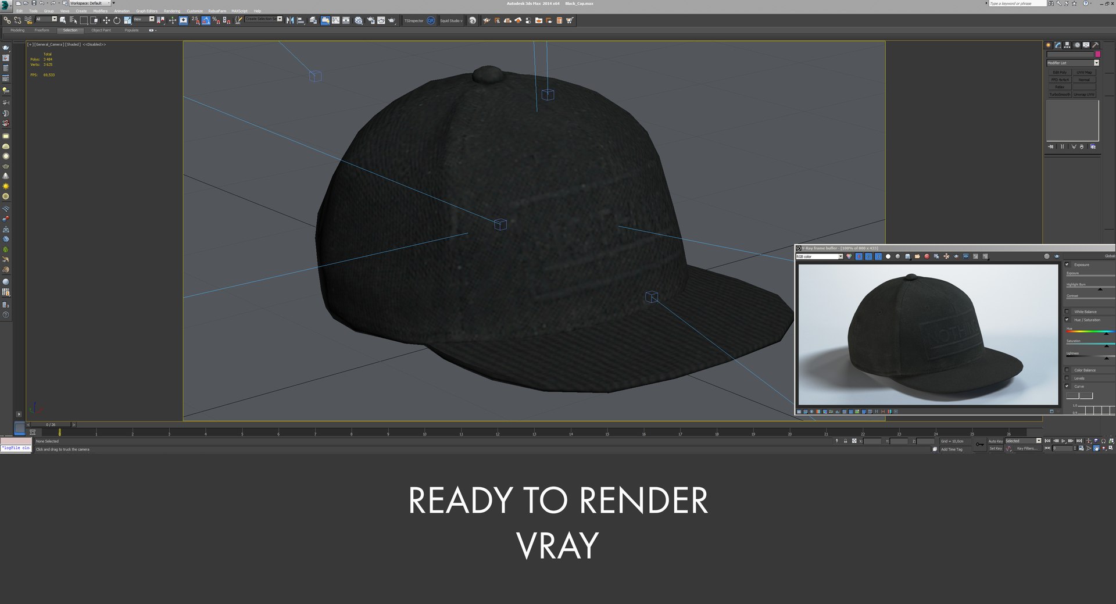Enable White Balance checkbox
1116x604 pixels.
pyautogui.click(x=1067, y=312)
